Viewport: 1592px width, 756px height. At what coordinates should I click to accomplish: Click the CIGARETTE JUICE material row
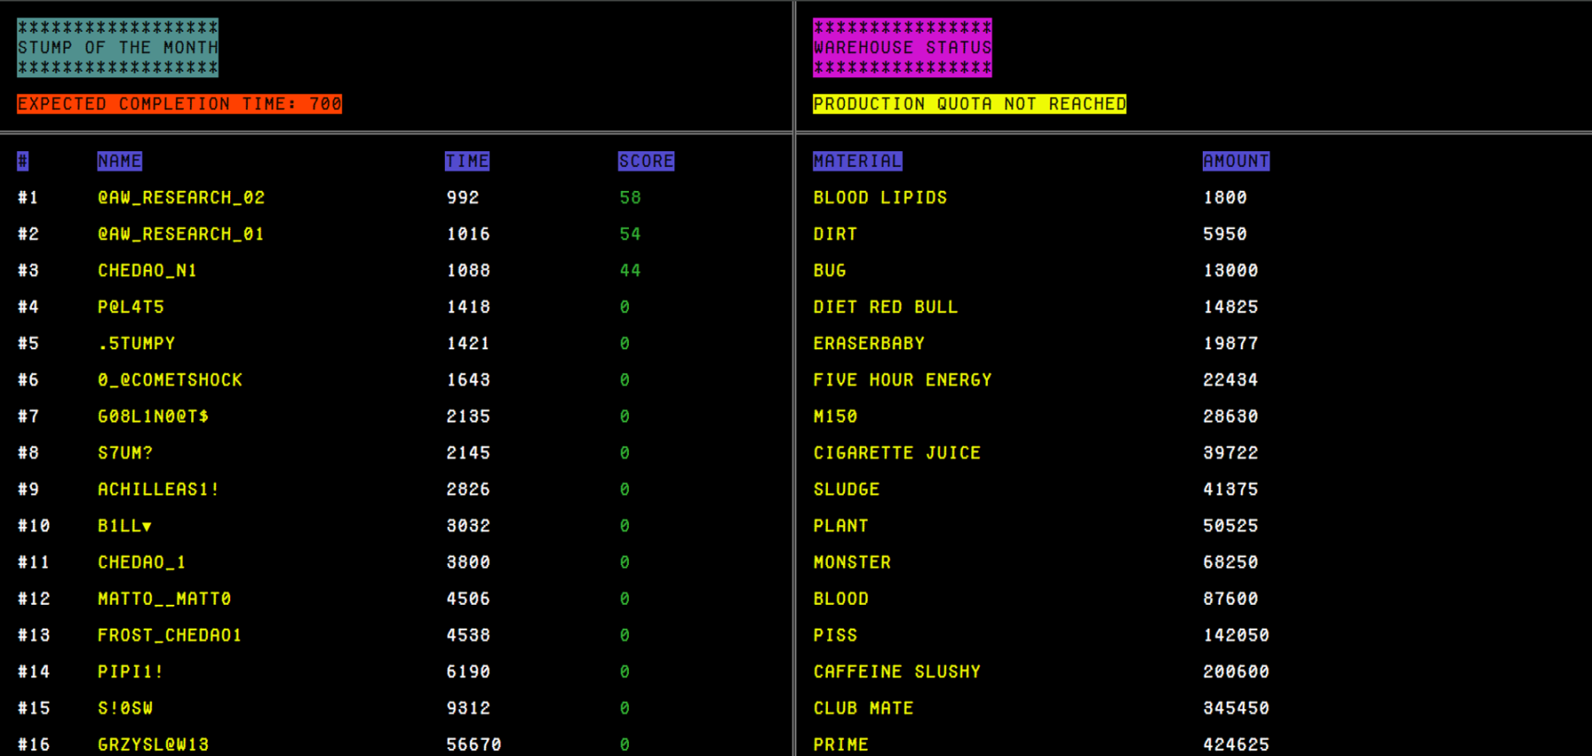pyautogui.click(x=897, y=453)
